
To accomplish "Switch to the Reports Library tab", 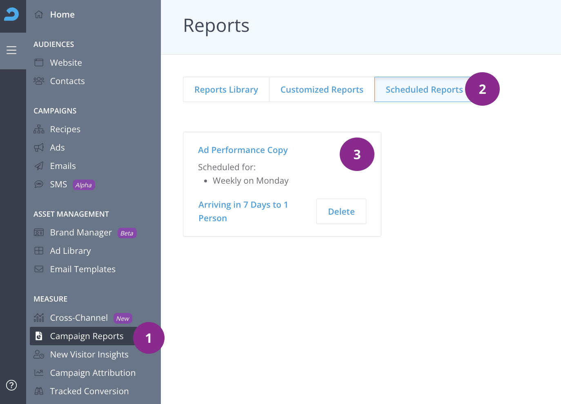I will (x=226, y=89).
